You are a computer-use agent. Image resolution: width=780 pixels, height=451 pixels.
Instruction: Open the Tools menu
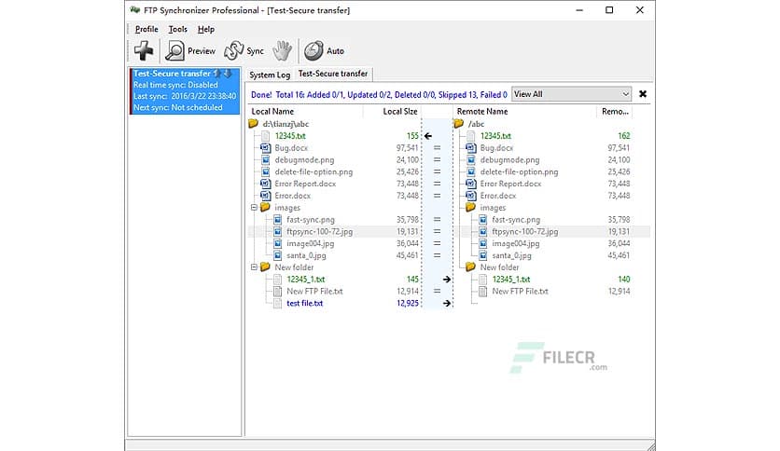[177, 29]
